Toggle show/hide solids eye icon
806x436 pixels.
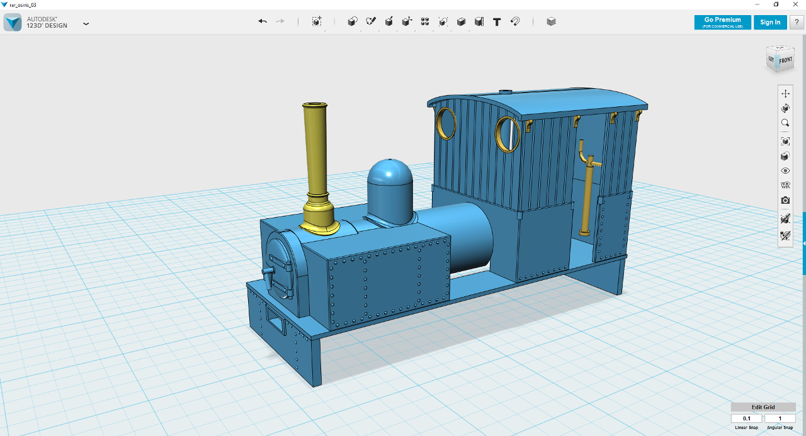(x=785, y=170)
